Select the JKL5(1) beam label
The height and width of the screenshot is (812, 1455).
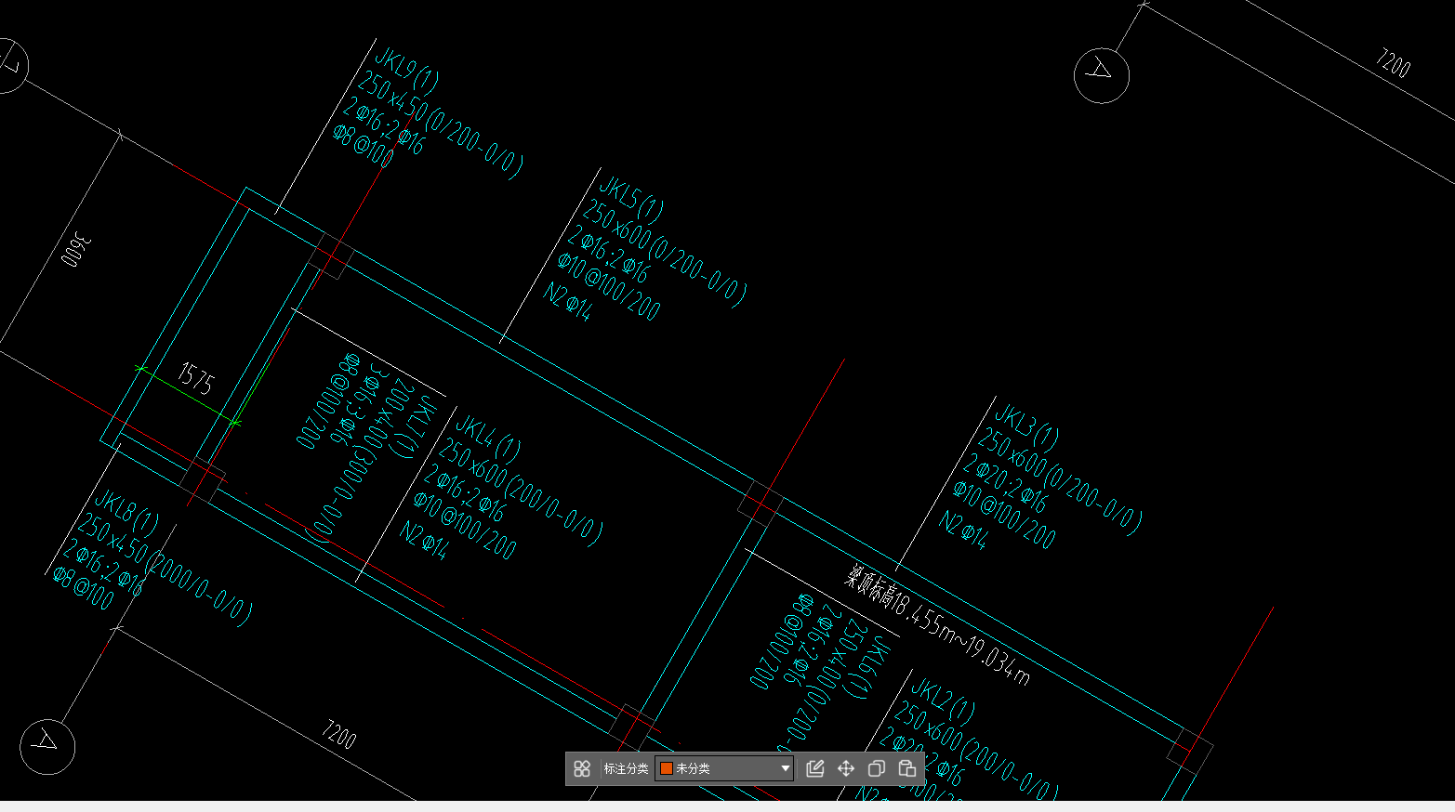click(x=631, y=200)
